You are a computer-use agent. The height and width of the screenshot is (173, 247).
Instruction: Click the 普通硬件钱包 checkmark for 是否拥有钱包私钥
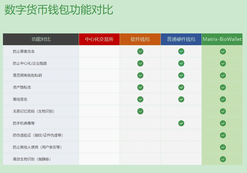[x=181, y=75]
